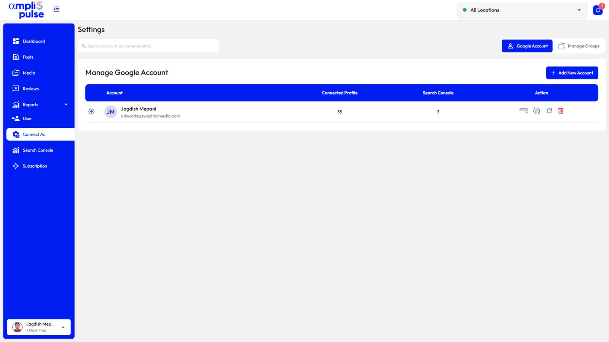The height and width of the screenshot is (342, 609).
Task: Switch to the Manage Groups tab
Action: point(579,46)
